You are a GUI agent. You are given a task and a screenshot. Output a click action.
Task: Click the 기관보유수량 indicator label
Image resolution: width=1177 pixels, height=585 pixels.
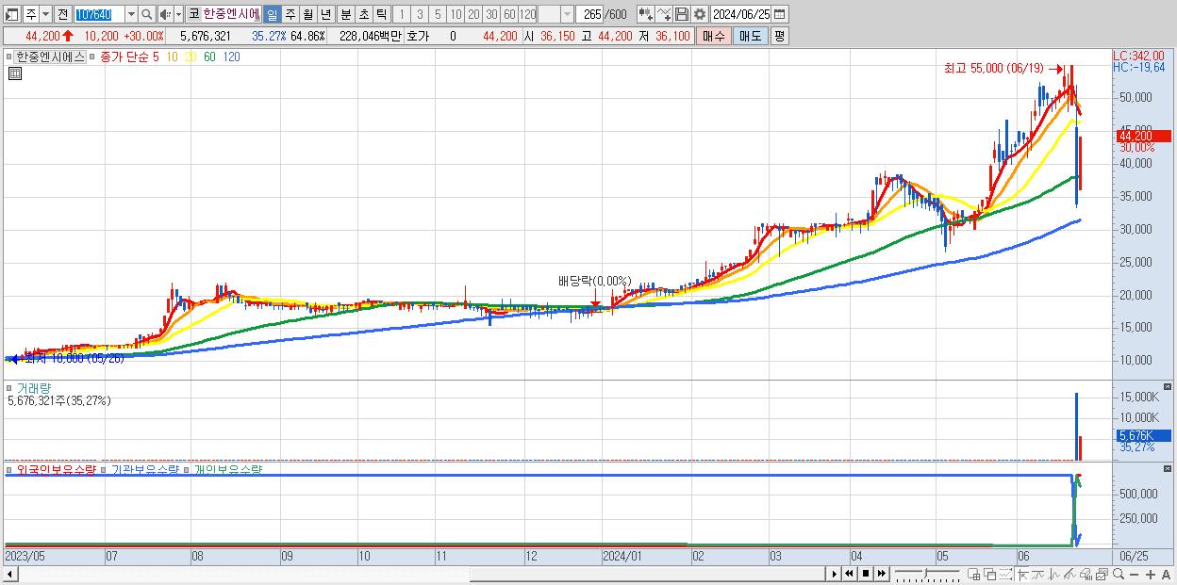click(x=144, y=468)
